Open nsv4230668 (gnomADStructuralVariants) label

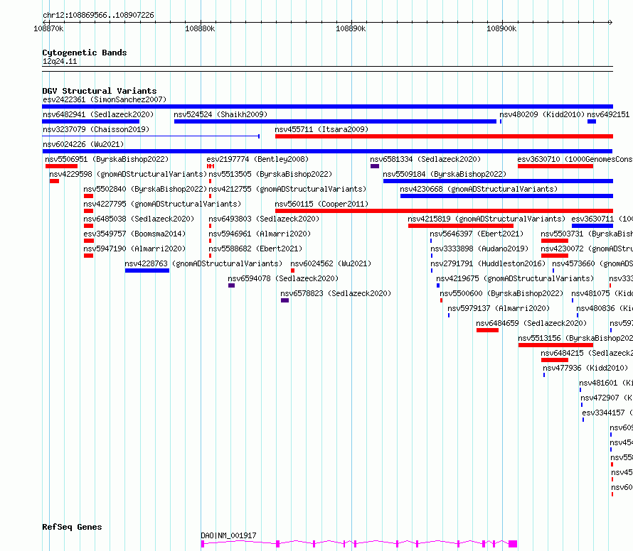[479, 189]
